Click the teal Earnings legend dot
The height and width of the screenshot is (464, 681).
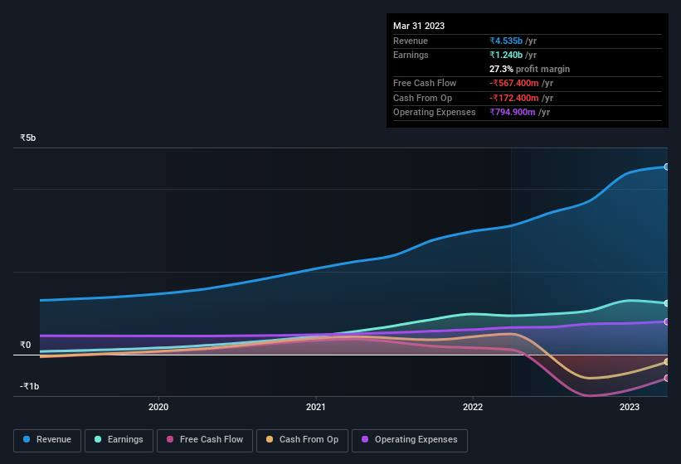click(98, 439)
